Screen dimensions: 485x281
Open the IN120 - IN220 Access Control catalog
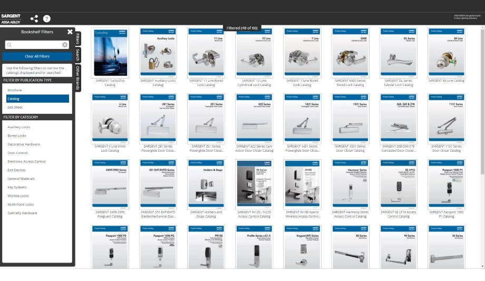click(x=254, y=185)
